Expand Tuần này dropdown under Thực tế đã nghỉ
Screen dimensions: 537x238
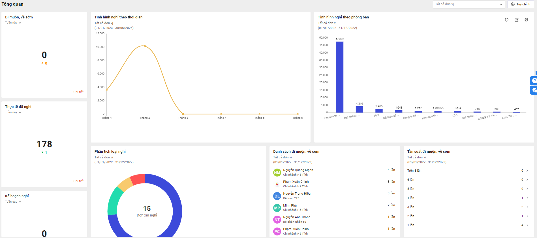coord(13,112)
